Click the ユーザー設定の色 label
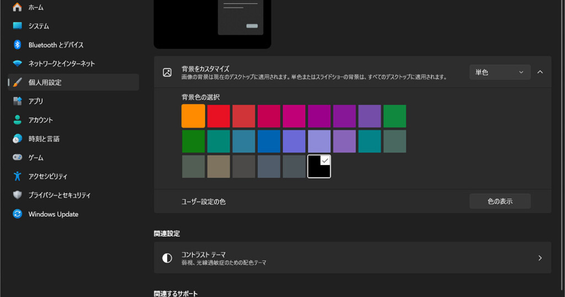The width and height of the screenshot is (565, 297). 204,201
